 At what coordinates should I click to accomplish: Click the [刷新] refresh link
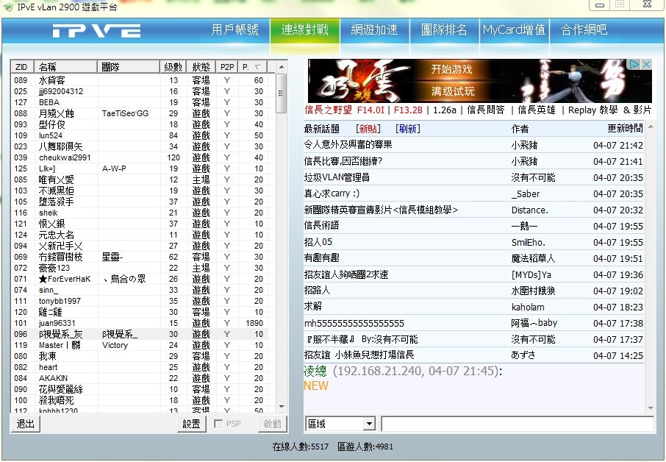click(x=408, y=129)
